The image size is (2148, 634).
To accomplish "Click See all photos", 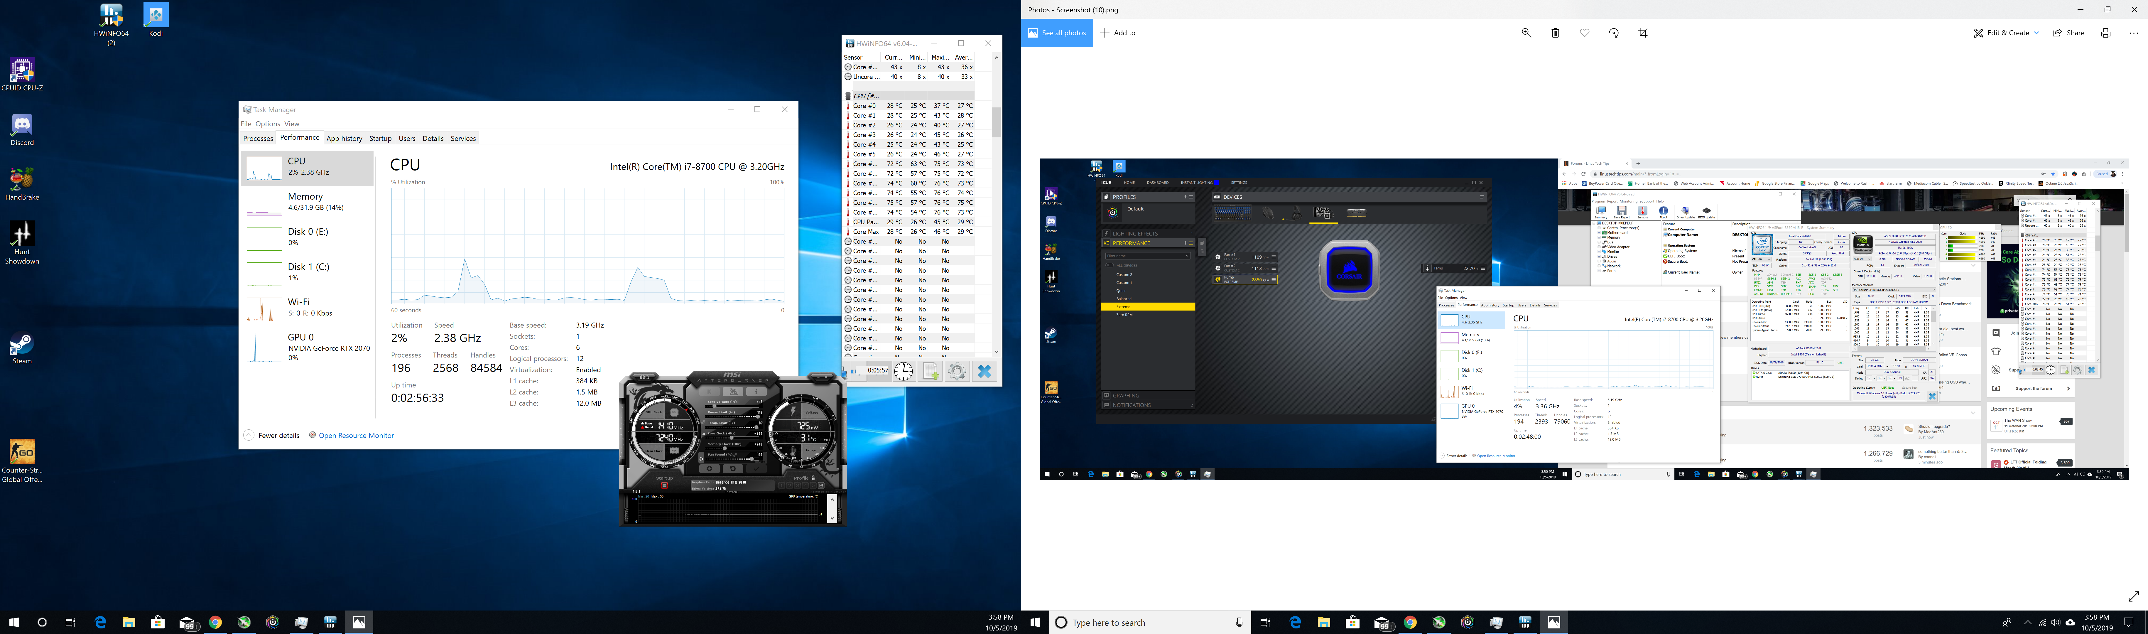I will 1056,33.
